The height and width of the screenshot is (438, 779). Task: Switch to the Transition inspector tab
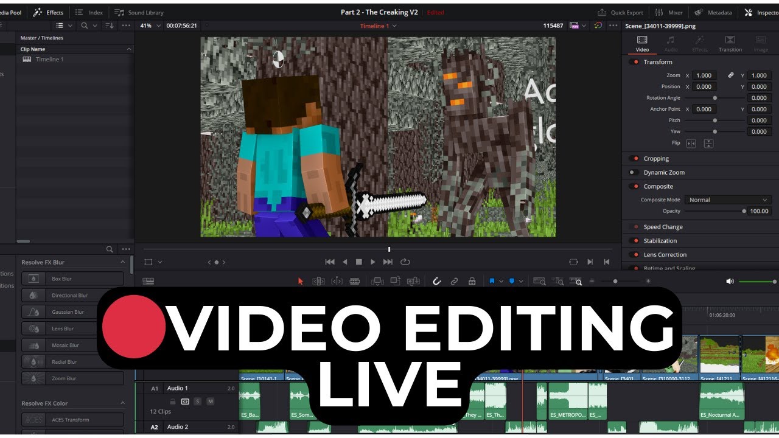[730, 44]
